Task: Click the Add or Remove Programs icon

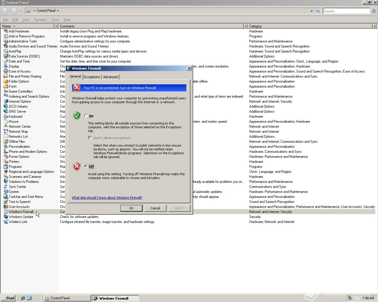Action: pos(6,36)
